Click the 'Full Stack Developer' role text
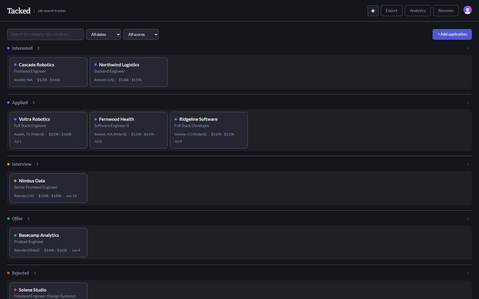Image resolution: width=479 pixels, height=299 pixels. 192,126
